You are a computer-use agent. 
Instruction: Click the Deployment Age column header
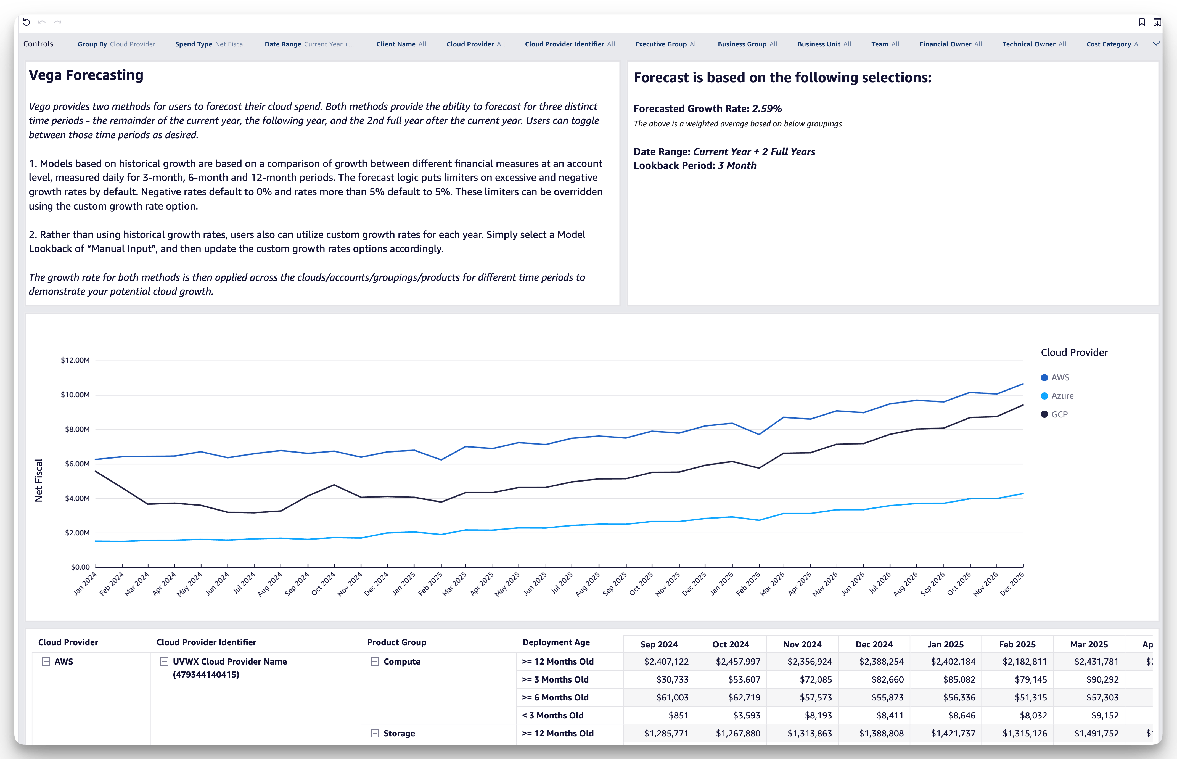556,642
